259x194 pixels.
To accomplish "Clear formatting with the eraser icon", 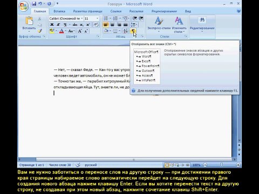I will (96, 25).
